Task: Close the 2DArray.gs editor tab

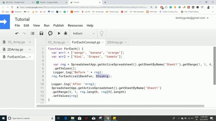Action: pyautogui.click(x=125, y=42)
